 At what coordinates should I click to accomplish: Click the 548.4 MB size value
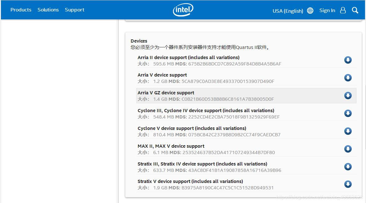[163, 117]
